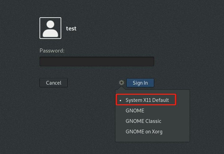The height and width of the screenshot is (154, 224).
Task: Collapse the session list via the gear
Action: 121,83
